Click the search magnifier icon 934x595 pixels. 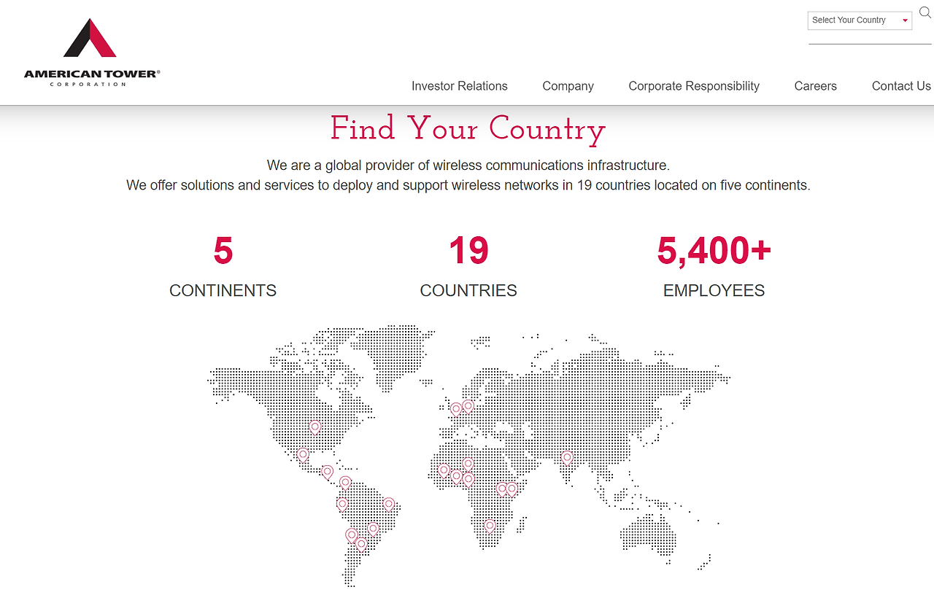coord(925,12)
